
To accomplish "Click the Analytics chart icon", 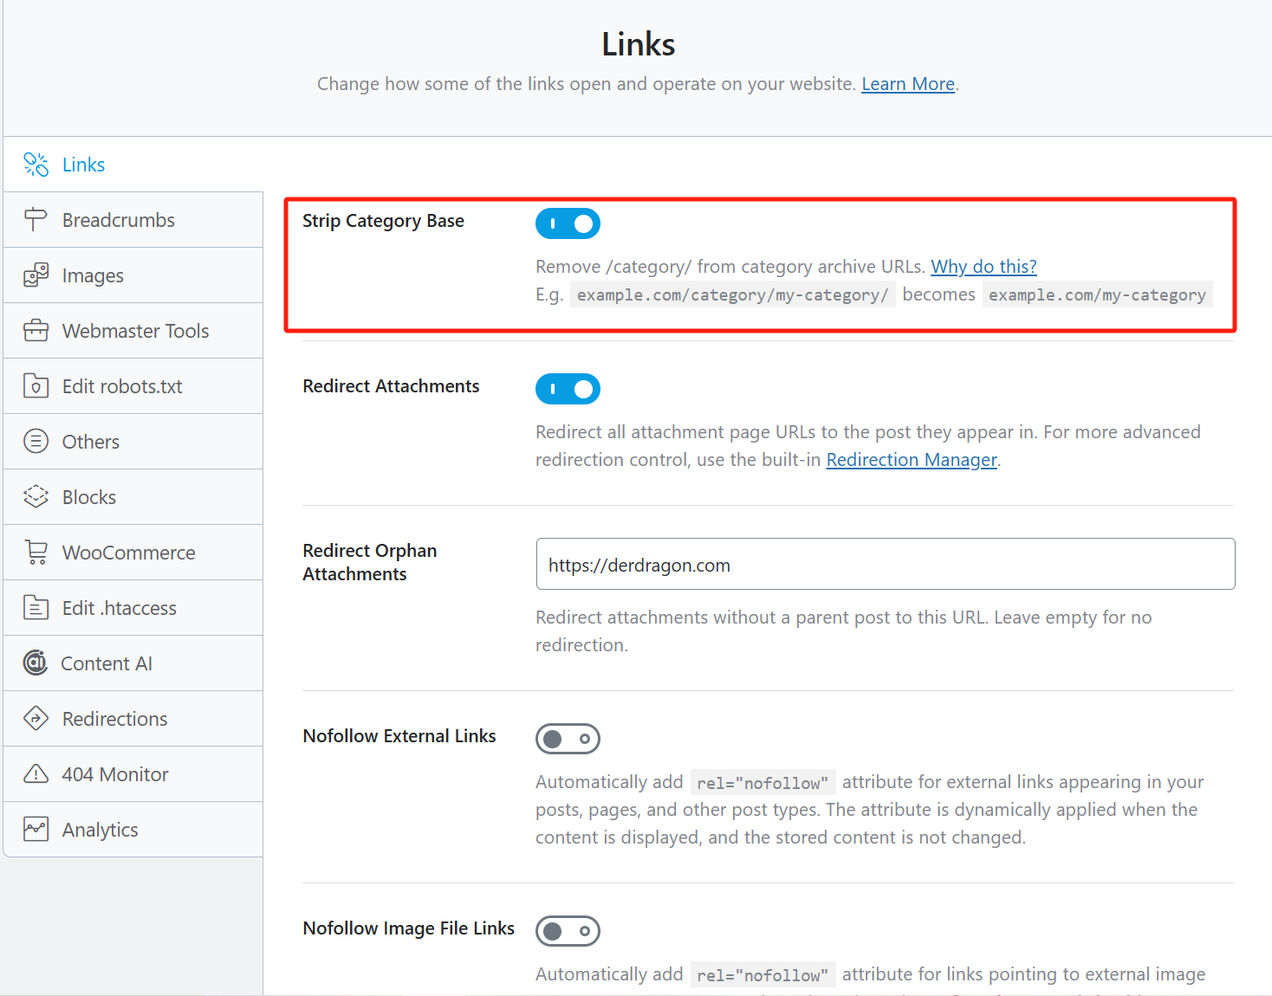I will [x=36, y=830].
